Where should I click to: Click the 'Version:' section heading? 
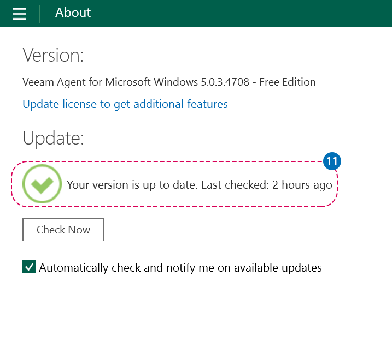[x=53, y=55]
